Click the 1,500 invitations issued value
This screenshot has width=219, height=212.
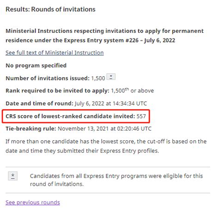coord(98,78)
